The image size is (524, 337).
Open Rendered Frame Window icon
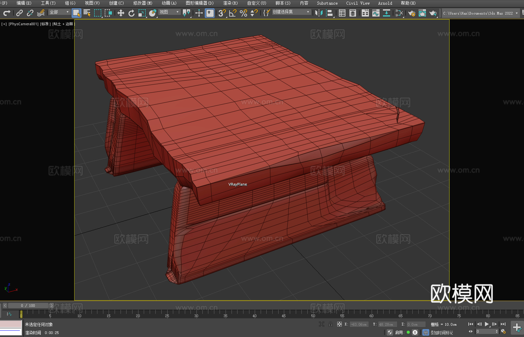pyautogui.click(x=422, y=13)
